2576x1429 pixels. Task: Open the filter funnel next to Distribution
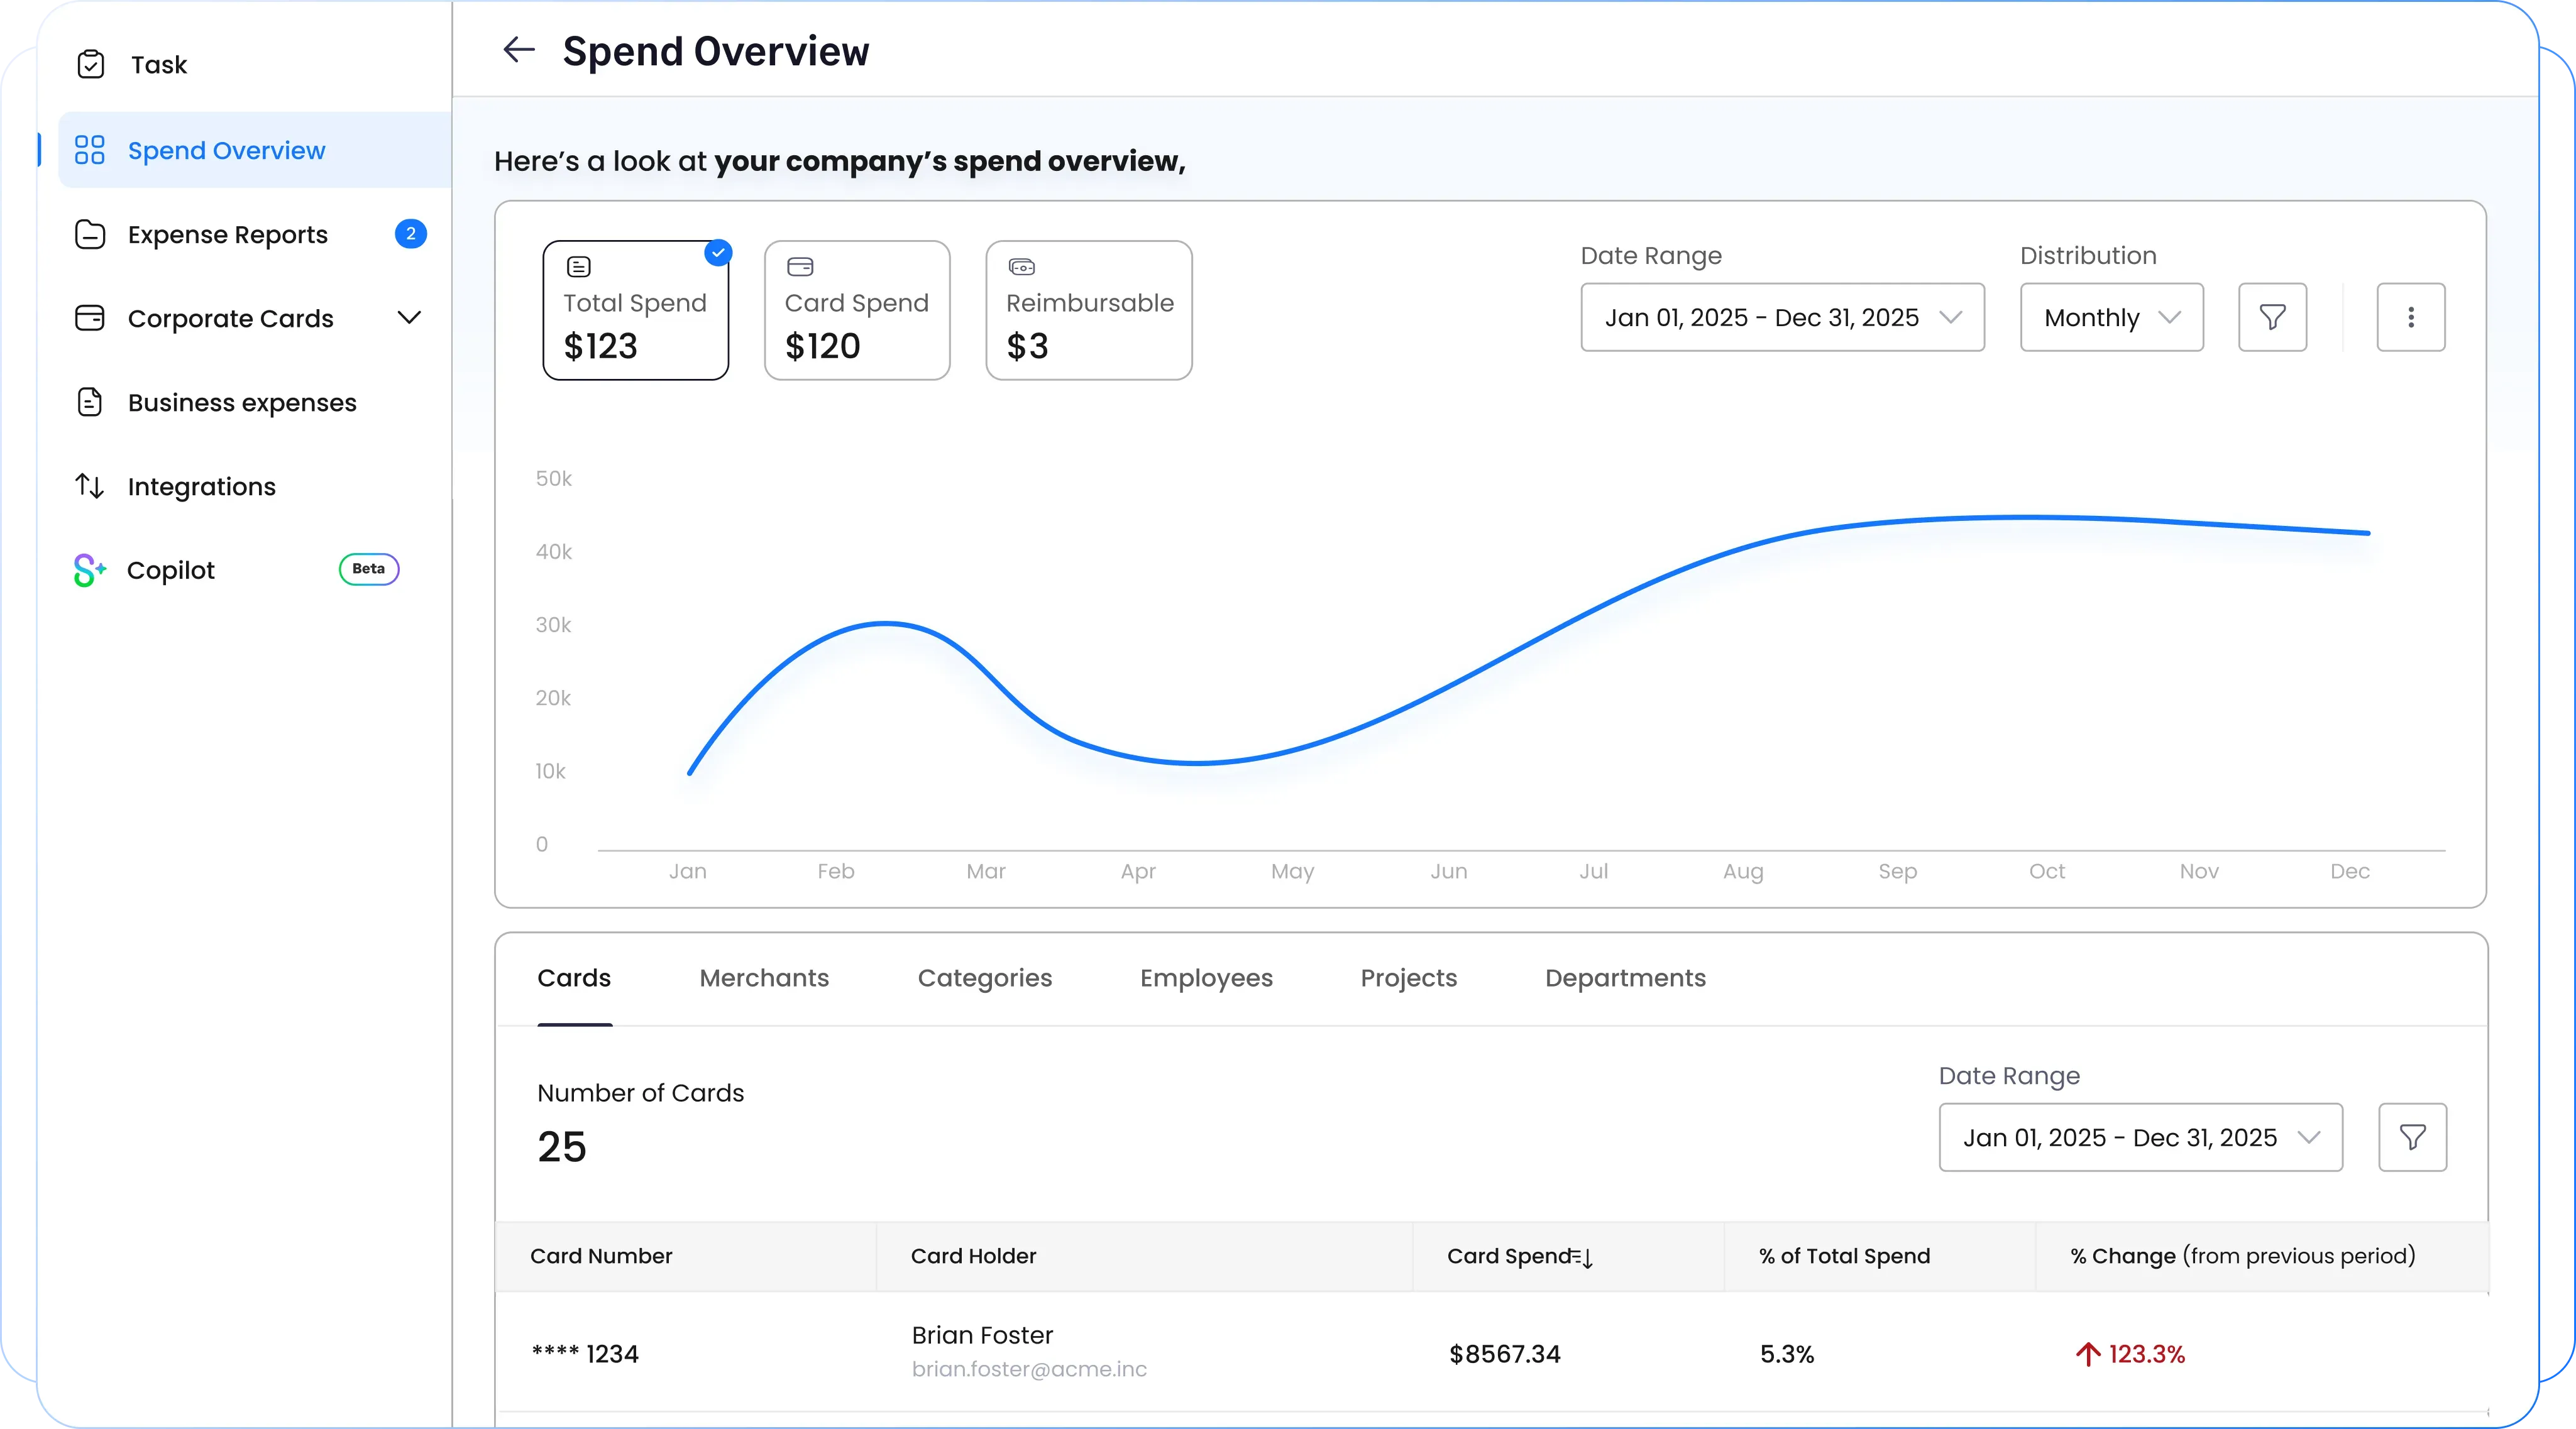(2272, 318)
